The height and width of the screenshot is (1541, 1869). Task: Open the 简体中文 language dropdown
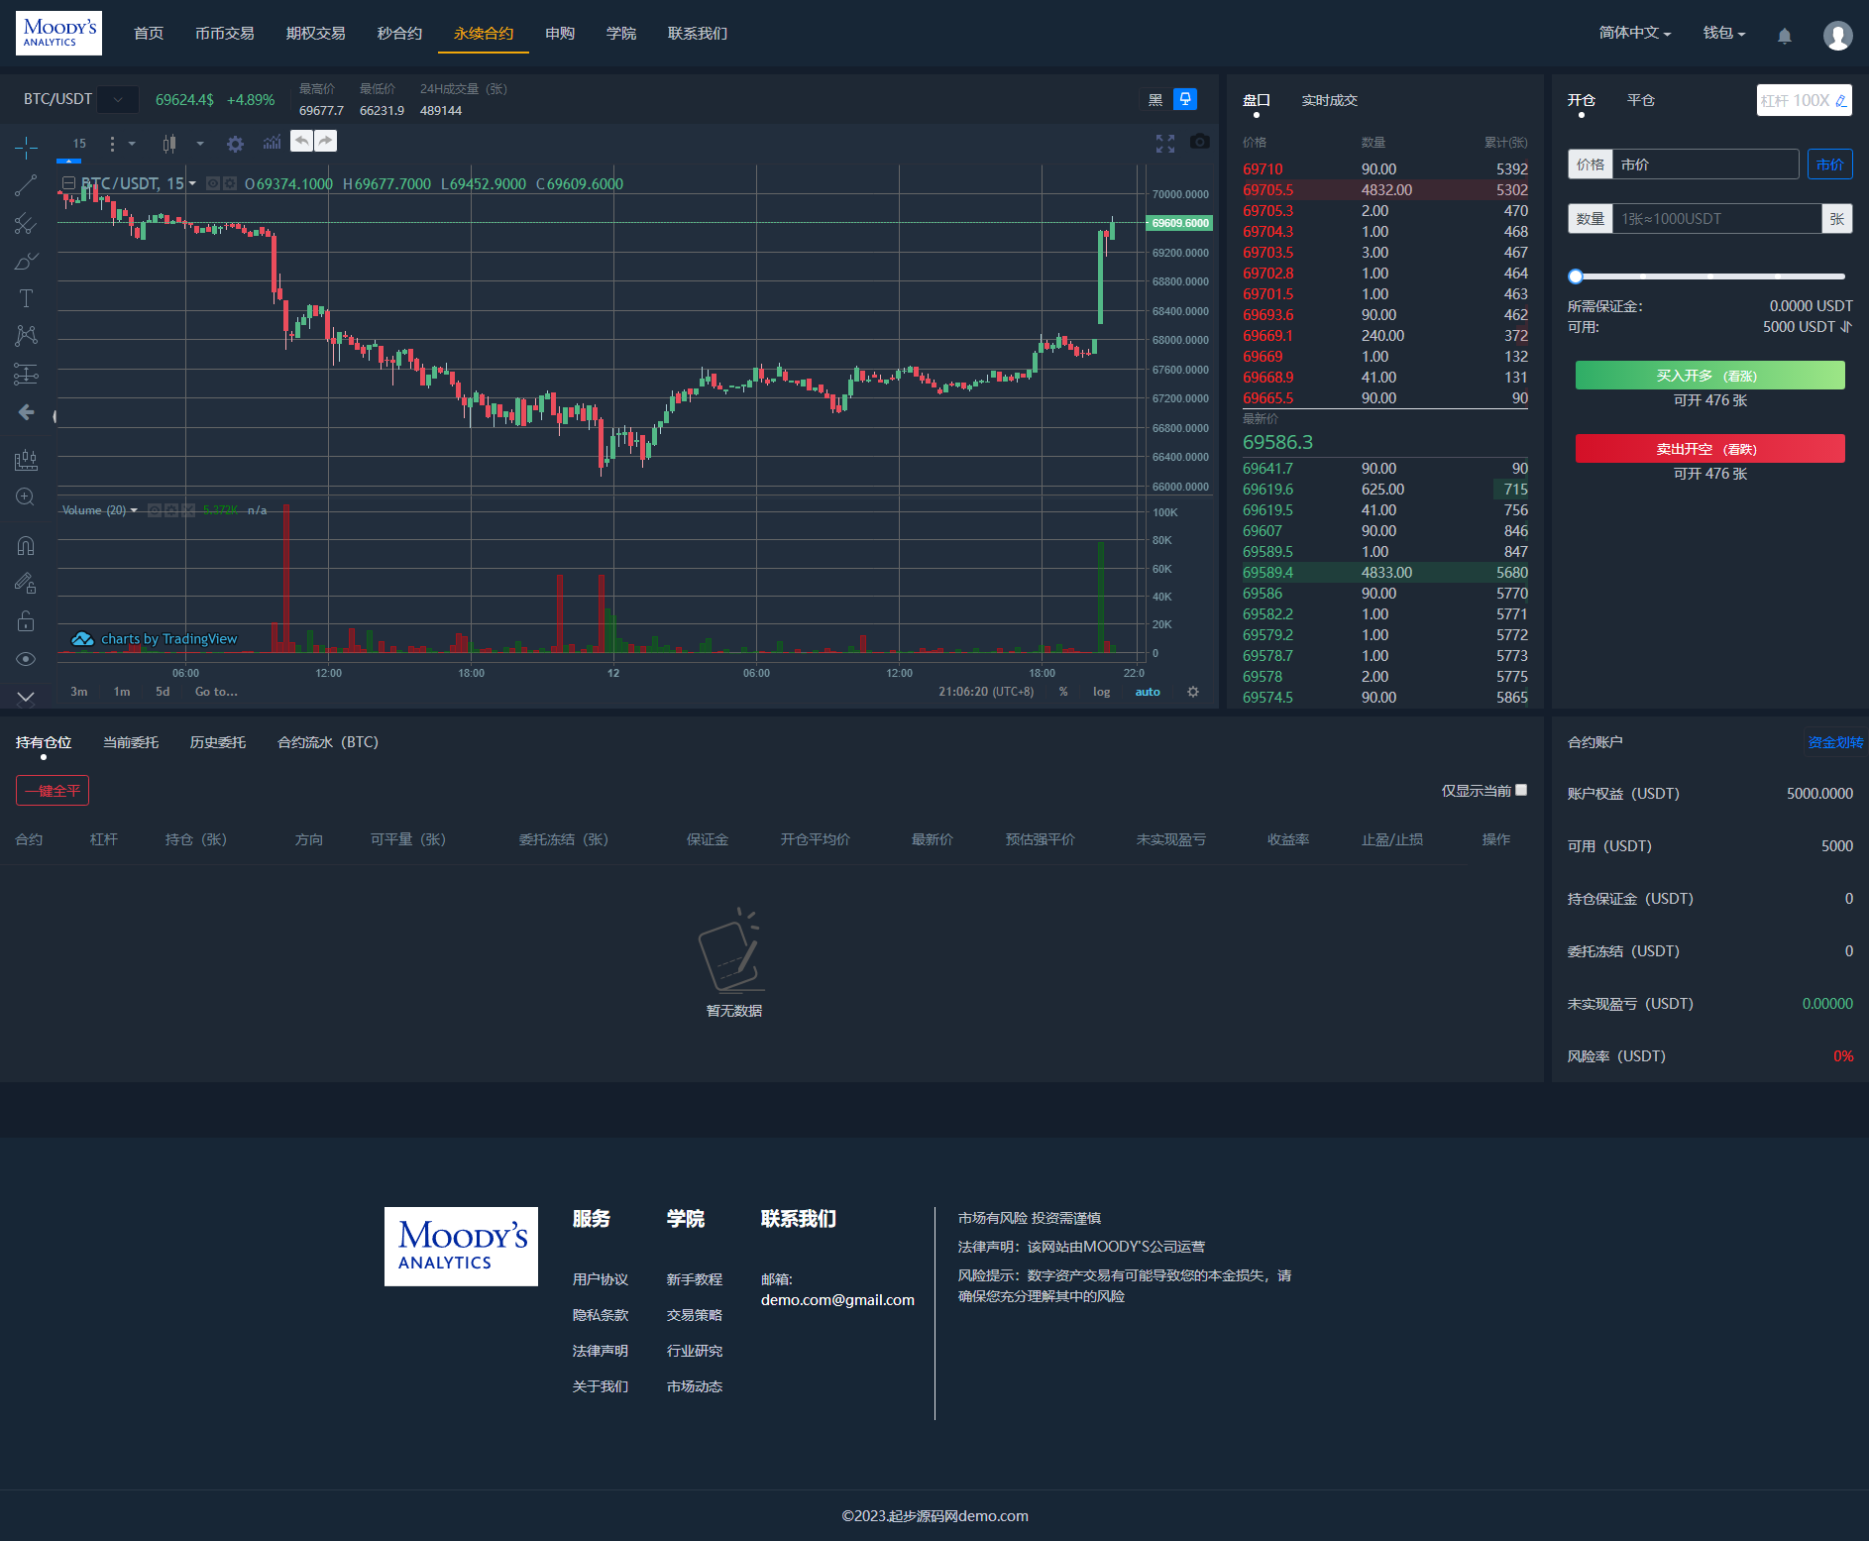(x=1634, y=33)
